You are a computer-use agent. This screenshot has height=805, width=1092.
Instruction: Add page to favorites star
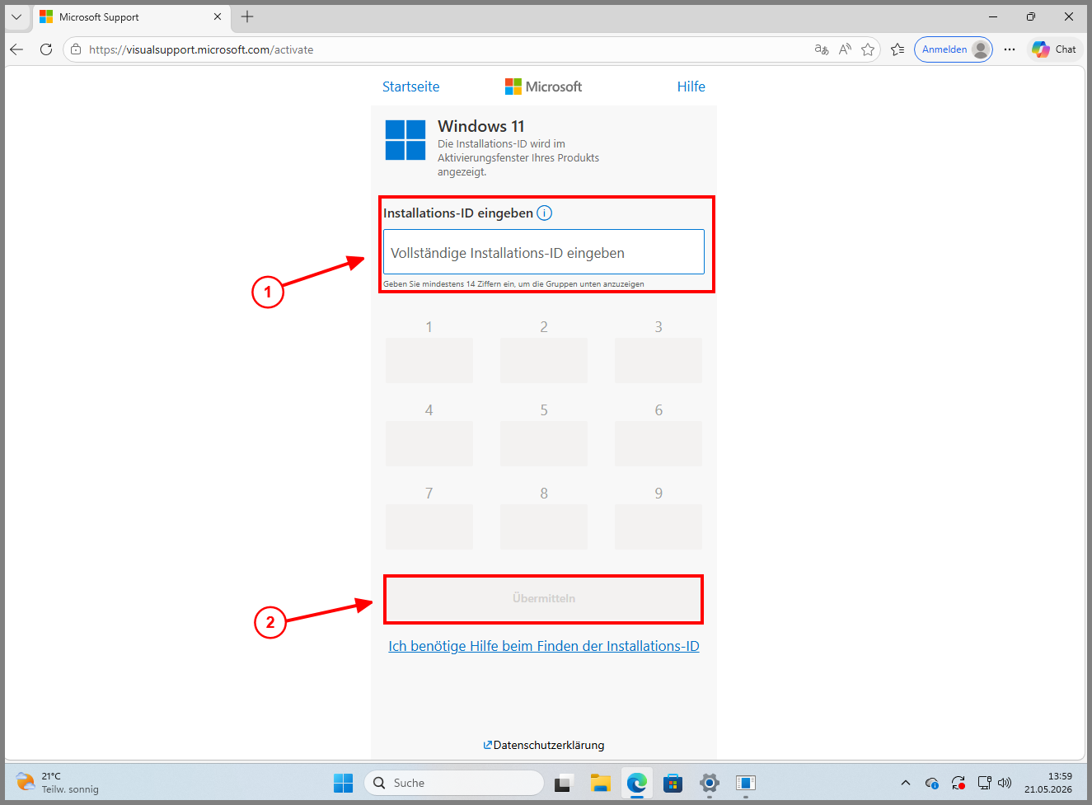click(x=868, y=49)
